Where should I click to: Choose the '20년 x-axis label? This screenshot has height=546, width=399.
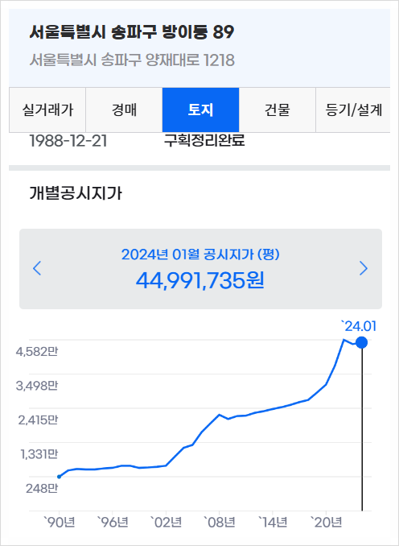(326, 523)
